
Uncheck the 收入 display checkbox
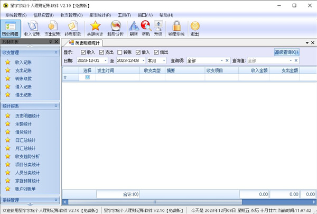[83, 52]
